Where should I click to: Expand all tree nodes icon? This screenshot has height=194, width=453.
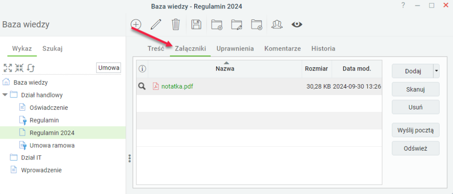tap(8, 68)
